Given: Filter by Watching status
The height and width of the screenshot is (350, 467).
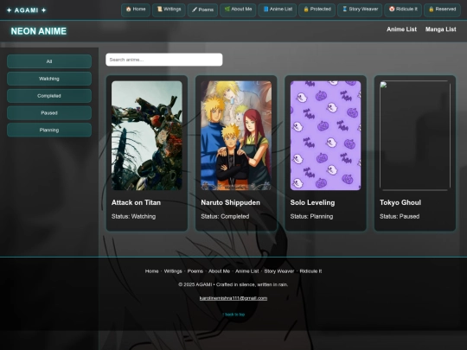Looking at the screenshot, I should (49, 79).
